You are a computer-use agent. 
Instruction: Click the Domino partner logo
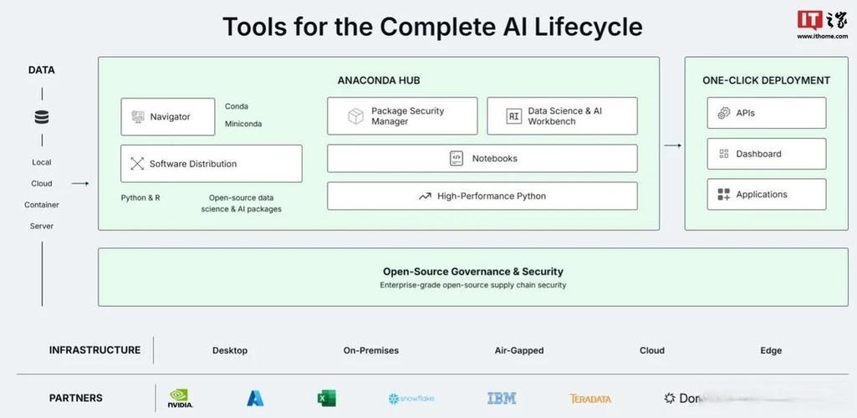[683, 398]
